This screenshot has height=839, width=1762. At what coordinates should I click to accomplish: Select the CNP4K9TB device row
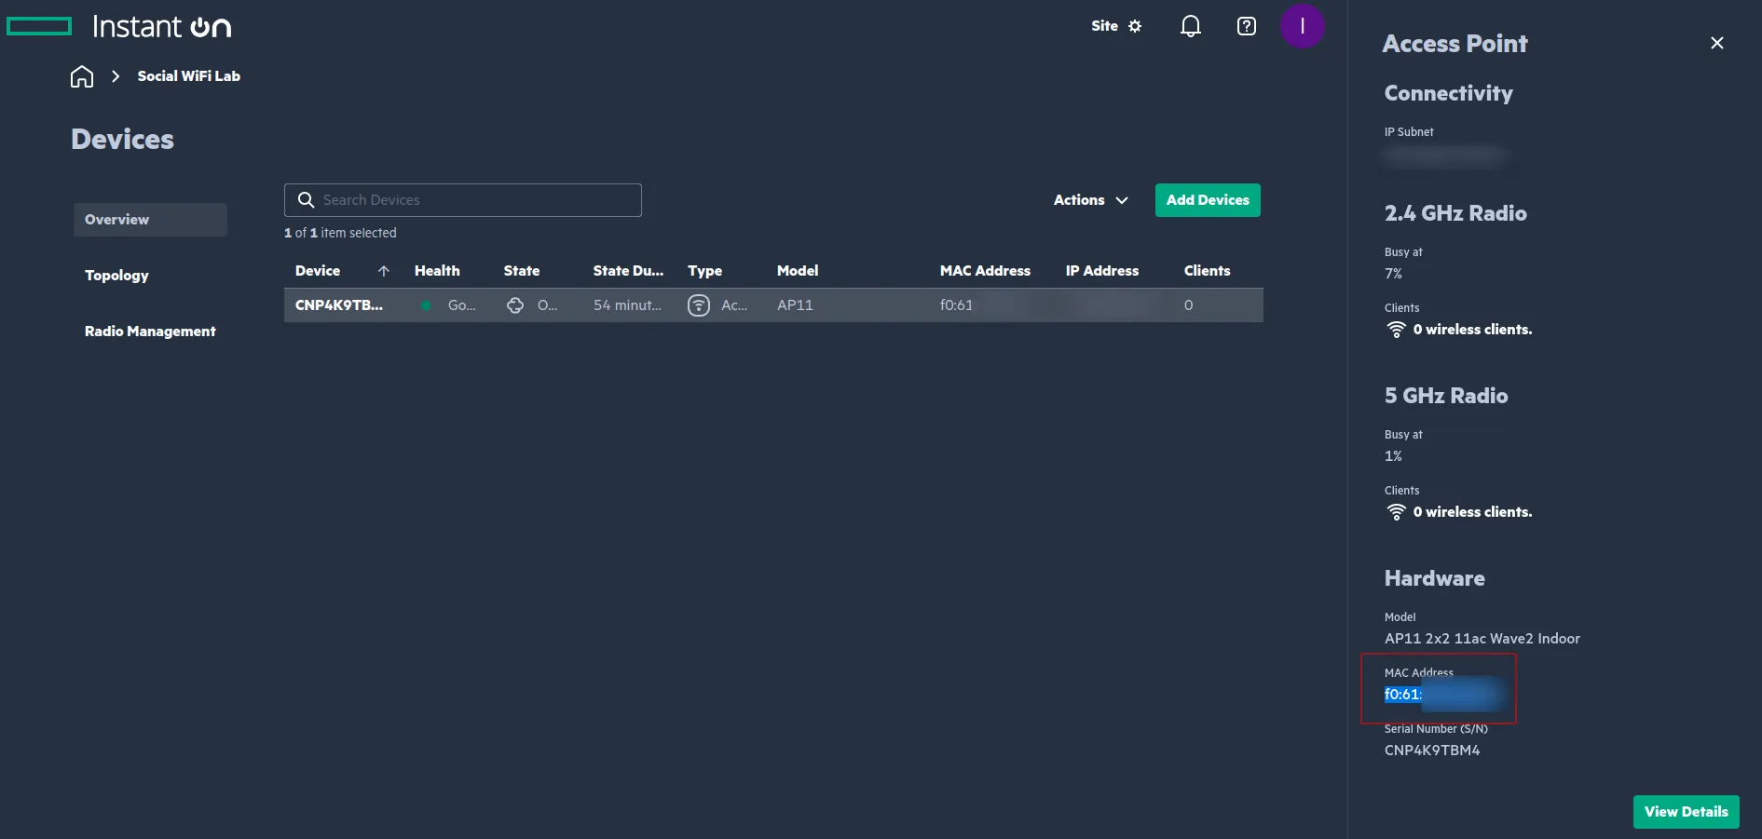(x=339, y=305)
